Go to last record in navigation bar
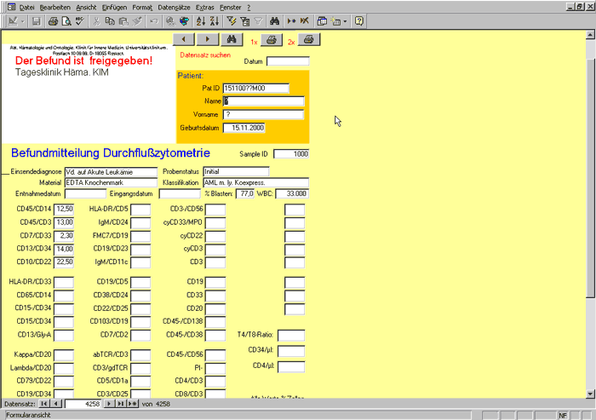This screenshot has width=596, height=420. (121, 404)
